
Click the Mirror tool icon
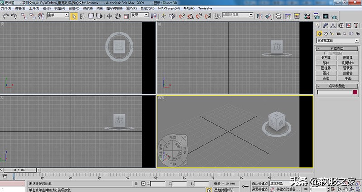click(259, 16)
